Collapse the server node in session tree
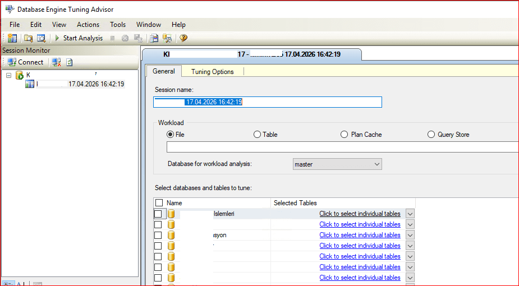The width and height of the screenshot is (519, 286). coord(9,75)
